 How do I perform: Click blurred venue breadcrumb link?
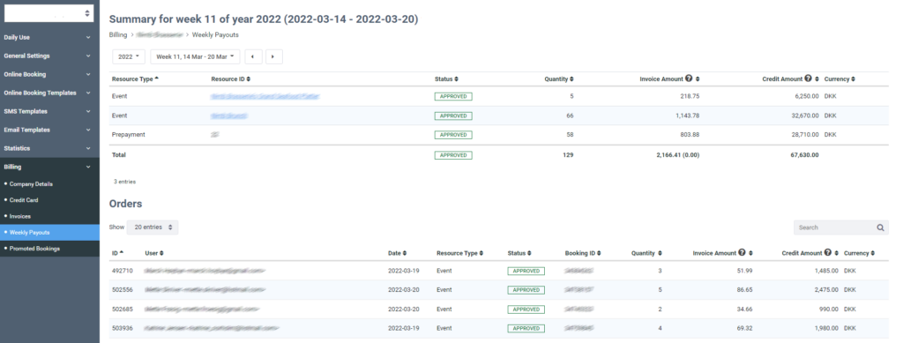159,35
